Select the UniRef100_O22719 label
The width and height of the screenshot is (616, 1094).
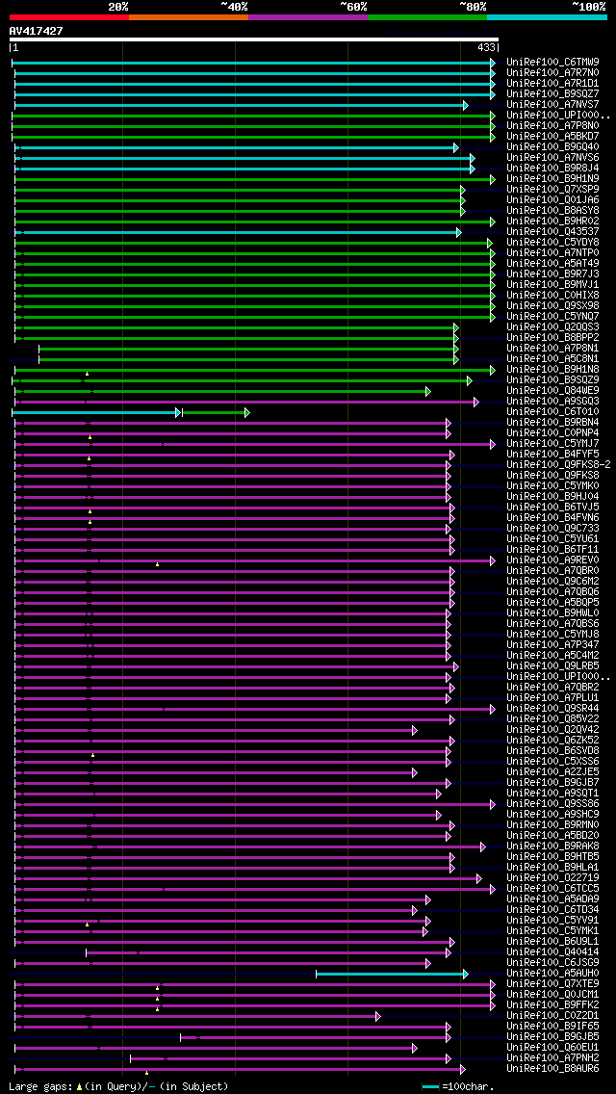tap(552, 878)
